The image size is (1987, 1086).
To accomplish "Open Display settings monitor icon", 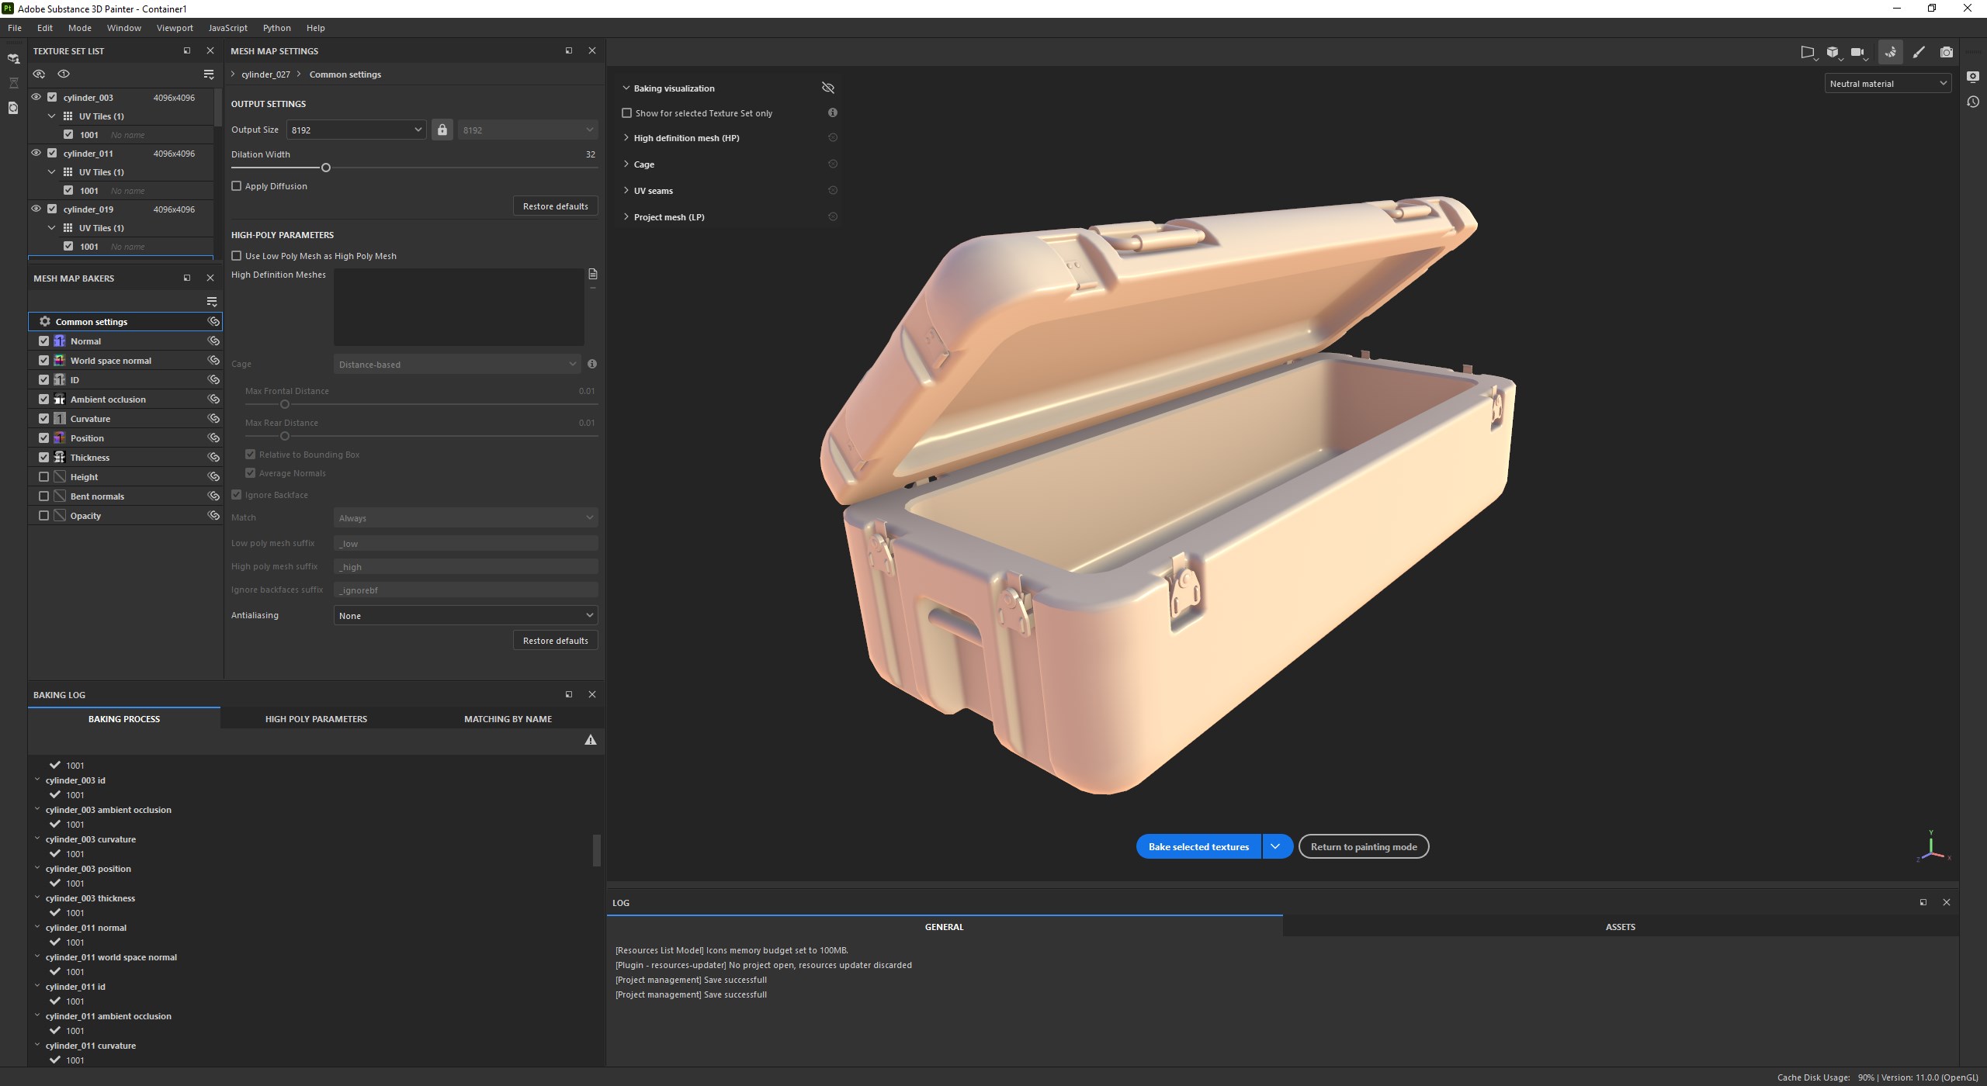I will tap(1973, 76).
